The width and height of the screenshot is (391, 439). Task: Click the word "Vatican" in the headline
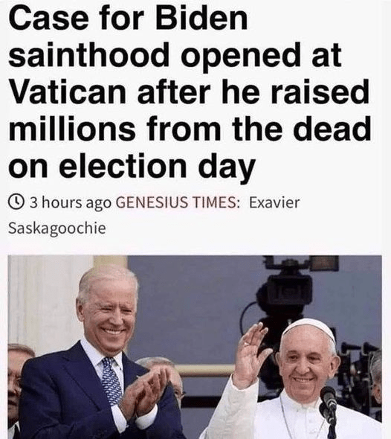(68, 91)
